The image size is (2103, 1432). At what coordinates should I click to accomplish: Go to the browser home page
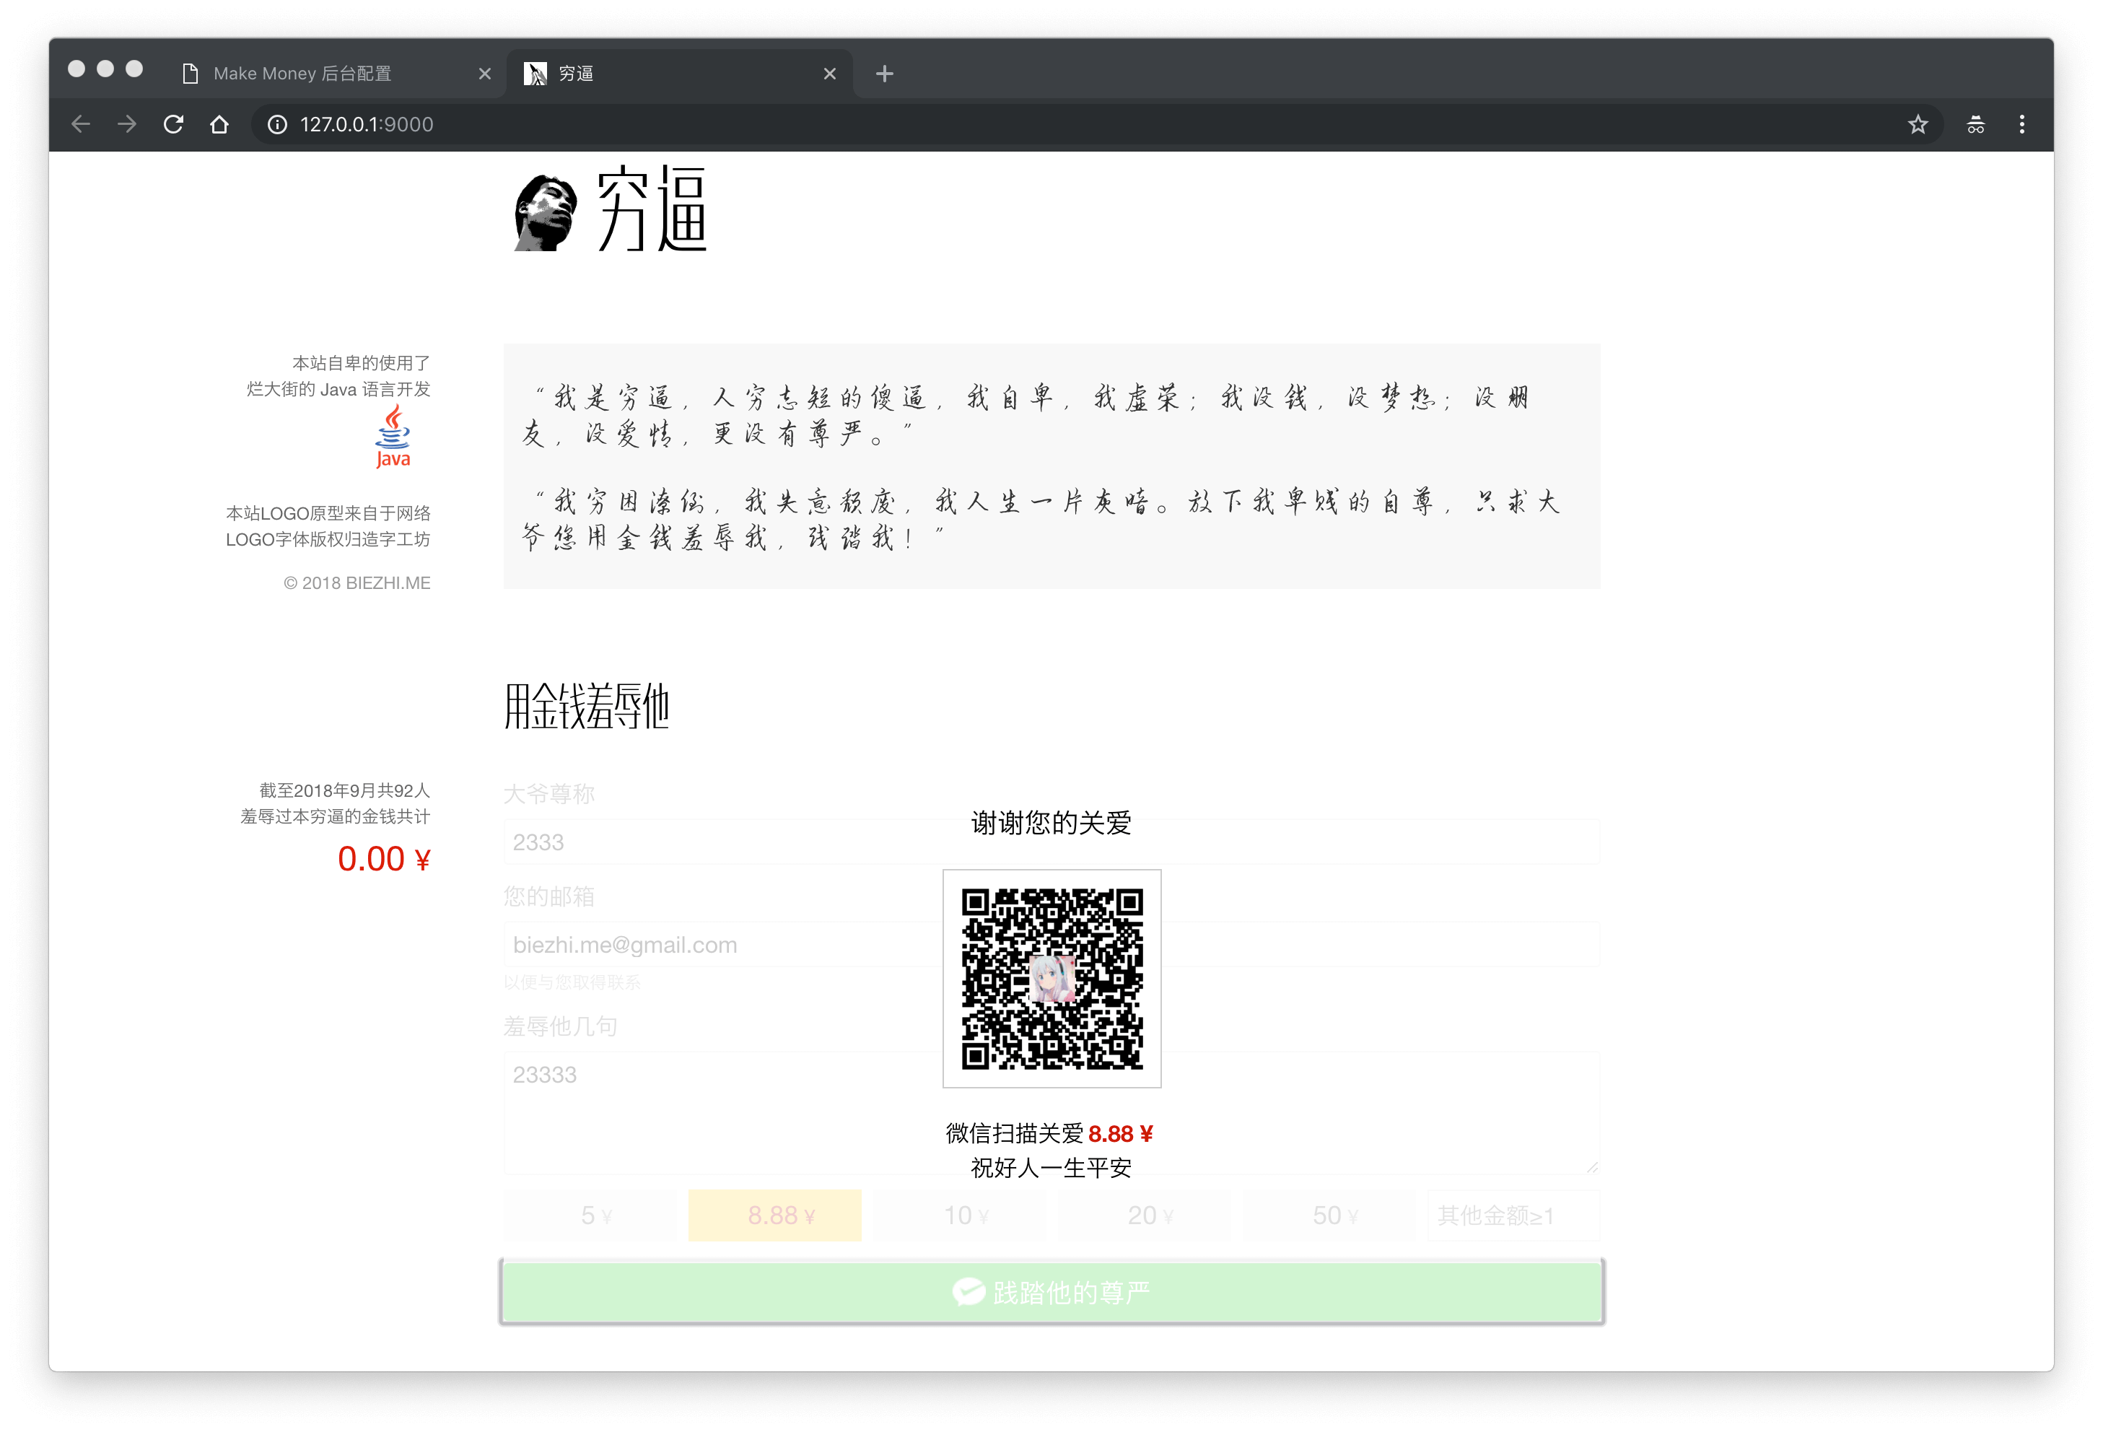(219, 124)
